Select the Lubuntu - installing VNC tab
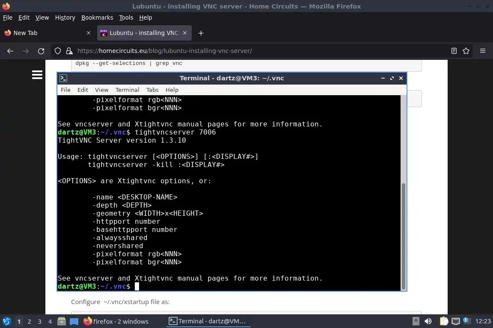This screenshot has height=328, width=493. 144,33
